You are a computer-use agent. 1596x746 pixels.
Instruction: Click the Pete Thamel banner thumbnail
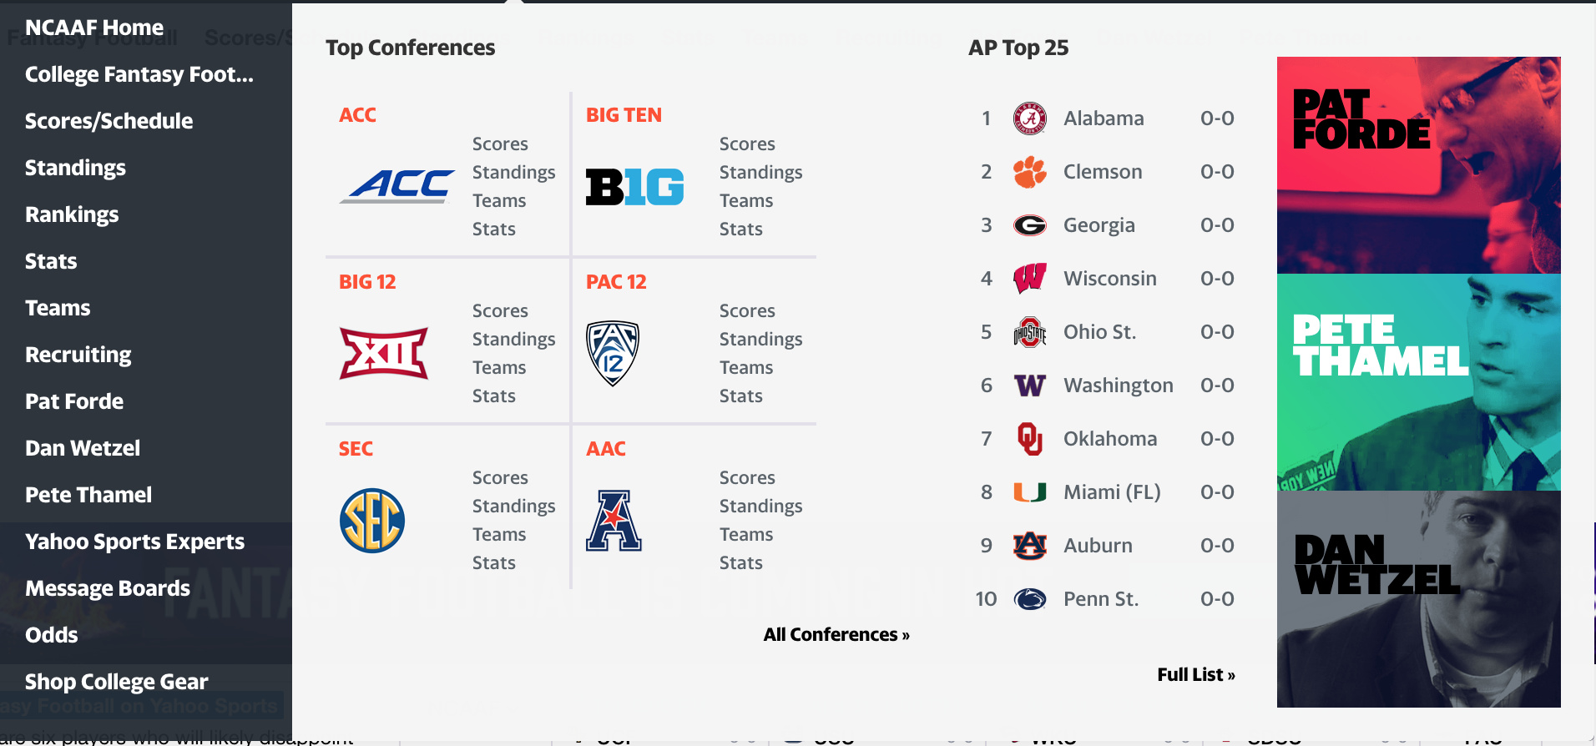coord(1419,382)
